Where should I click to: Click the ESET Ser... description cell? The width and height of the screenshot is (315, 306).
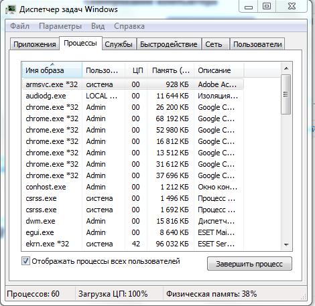pos(216,244)
